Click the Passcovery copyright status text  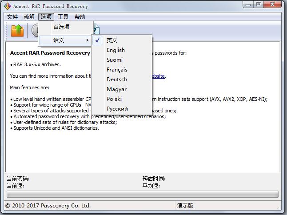pyautogui.click(x=48, y=206)
